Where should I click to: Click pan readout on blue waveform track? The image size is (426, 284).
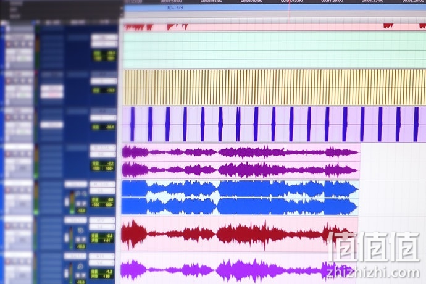tap(103, 204)
